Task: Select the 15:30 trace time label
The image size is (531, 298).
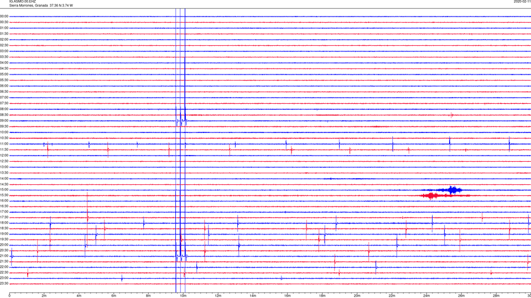Action: pyautogui.click(x=4, y=195)
